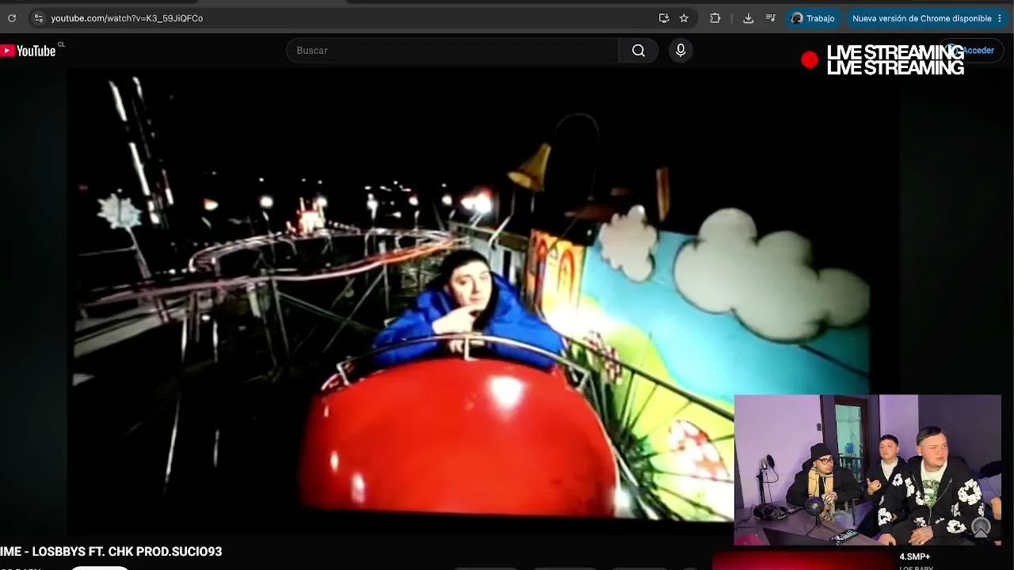Viewport: 1014px width, 570px height.
Task: Open Chrome downloads icon
Action: pos(748,18)
